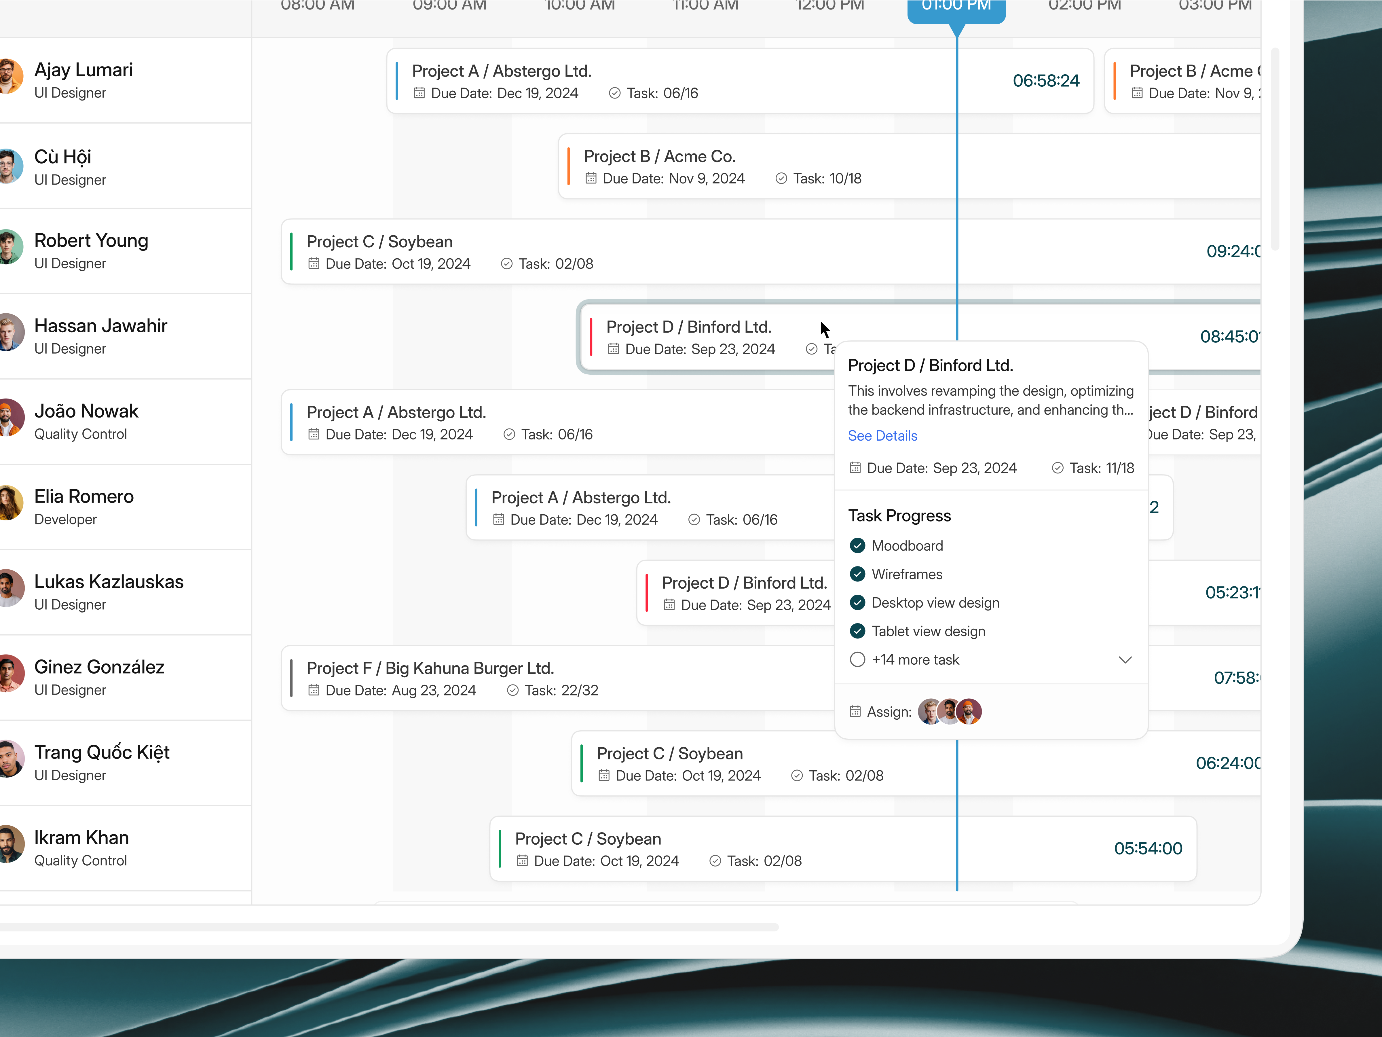The image size is (1382, 1037).
Task: Check the +14 more task circle
Action: pyautogui.click(x=857, y=659)
